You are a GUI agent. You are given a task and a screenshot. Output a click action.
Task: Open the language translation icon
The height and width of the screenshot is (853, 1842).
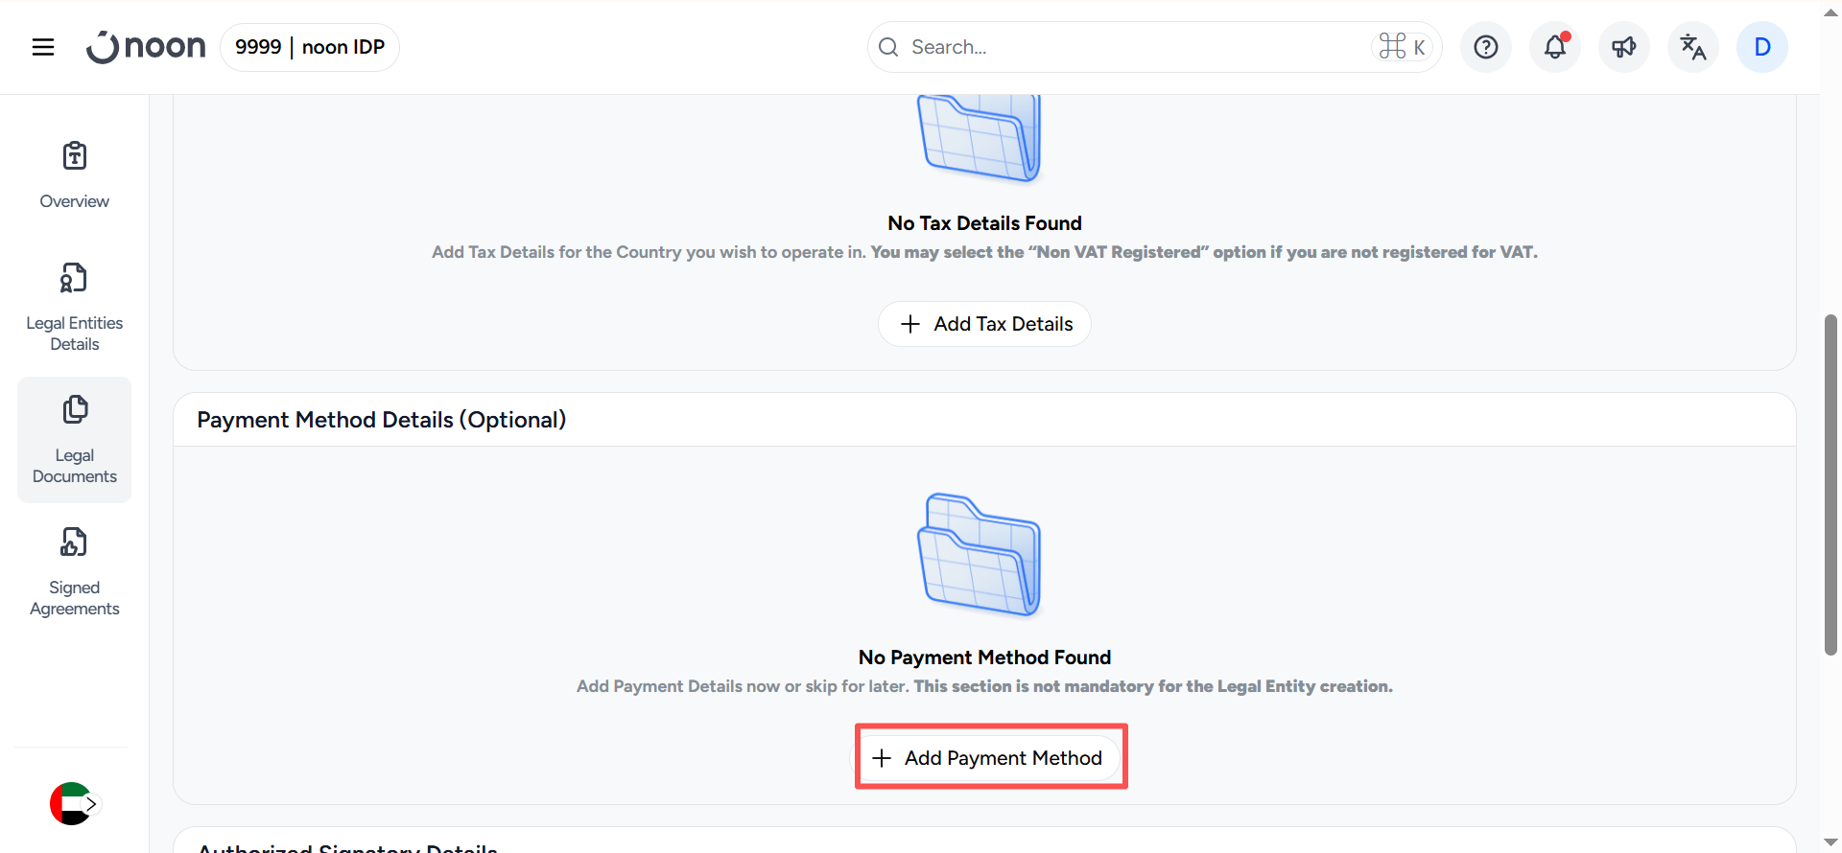pos(1693,47)
